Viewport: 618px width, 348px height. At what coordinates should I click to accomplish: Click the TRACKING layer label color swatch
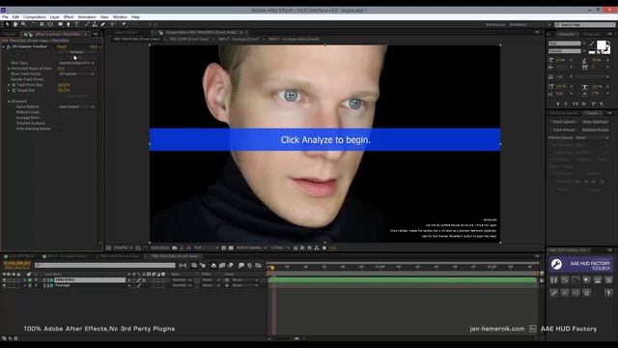pyautogui.click(x=30, y=280)
